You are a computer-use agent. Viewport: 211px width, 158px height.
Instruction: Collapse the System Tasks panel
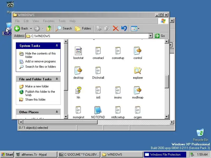click(x=57, y=46)
